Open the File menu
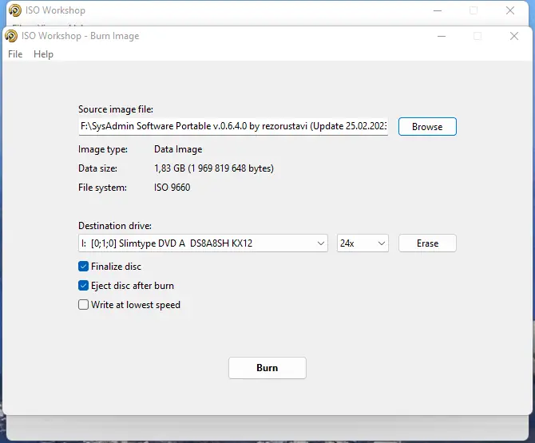This screenshot has width=535, height=443. coord(15,54)
